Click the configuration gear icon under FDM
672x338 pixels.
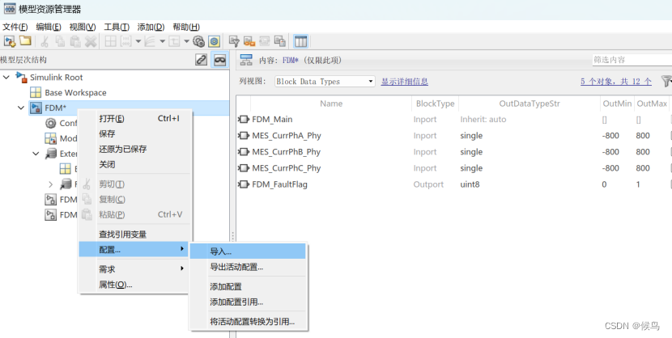coord(50,123)
